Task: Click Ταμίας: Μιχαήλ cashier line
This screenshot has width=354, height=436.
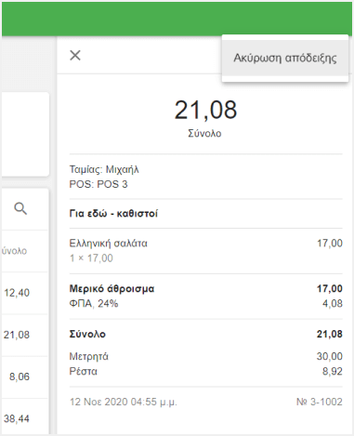Action: (x=104, y=169)
